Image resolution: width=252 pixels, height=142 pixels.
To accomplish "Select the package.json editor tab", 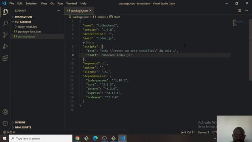I will click(79, 11).
